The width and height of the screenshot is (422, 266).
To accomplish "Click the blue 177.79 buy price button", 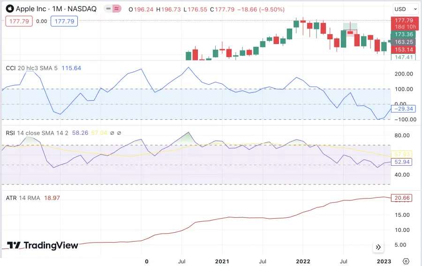I will coord(65,21).
